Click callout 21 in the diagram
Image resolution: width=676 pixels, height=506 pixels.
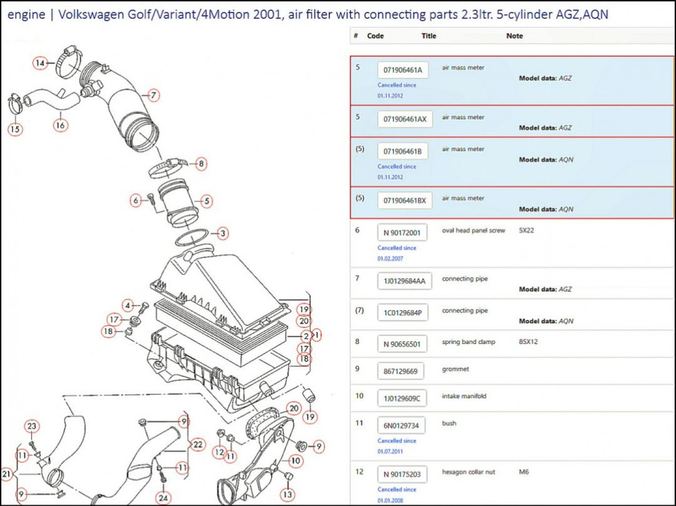[6, 474]
